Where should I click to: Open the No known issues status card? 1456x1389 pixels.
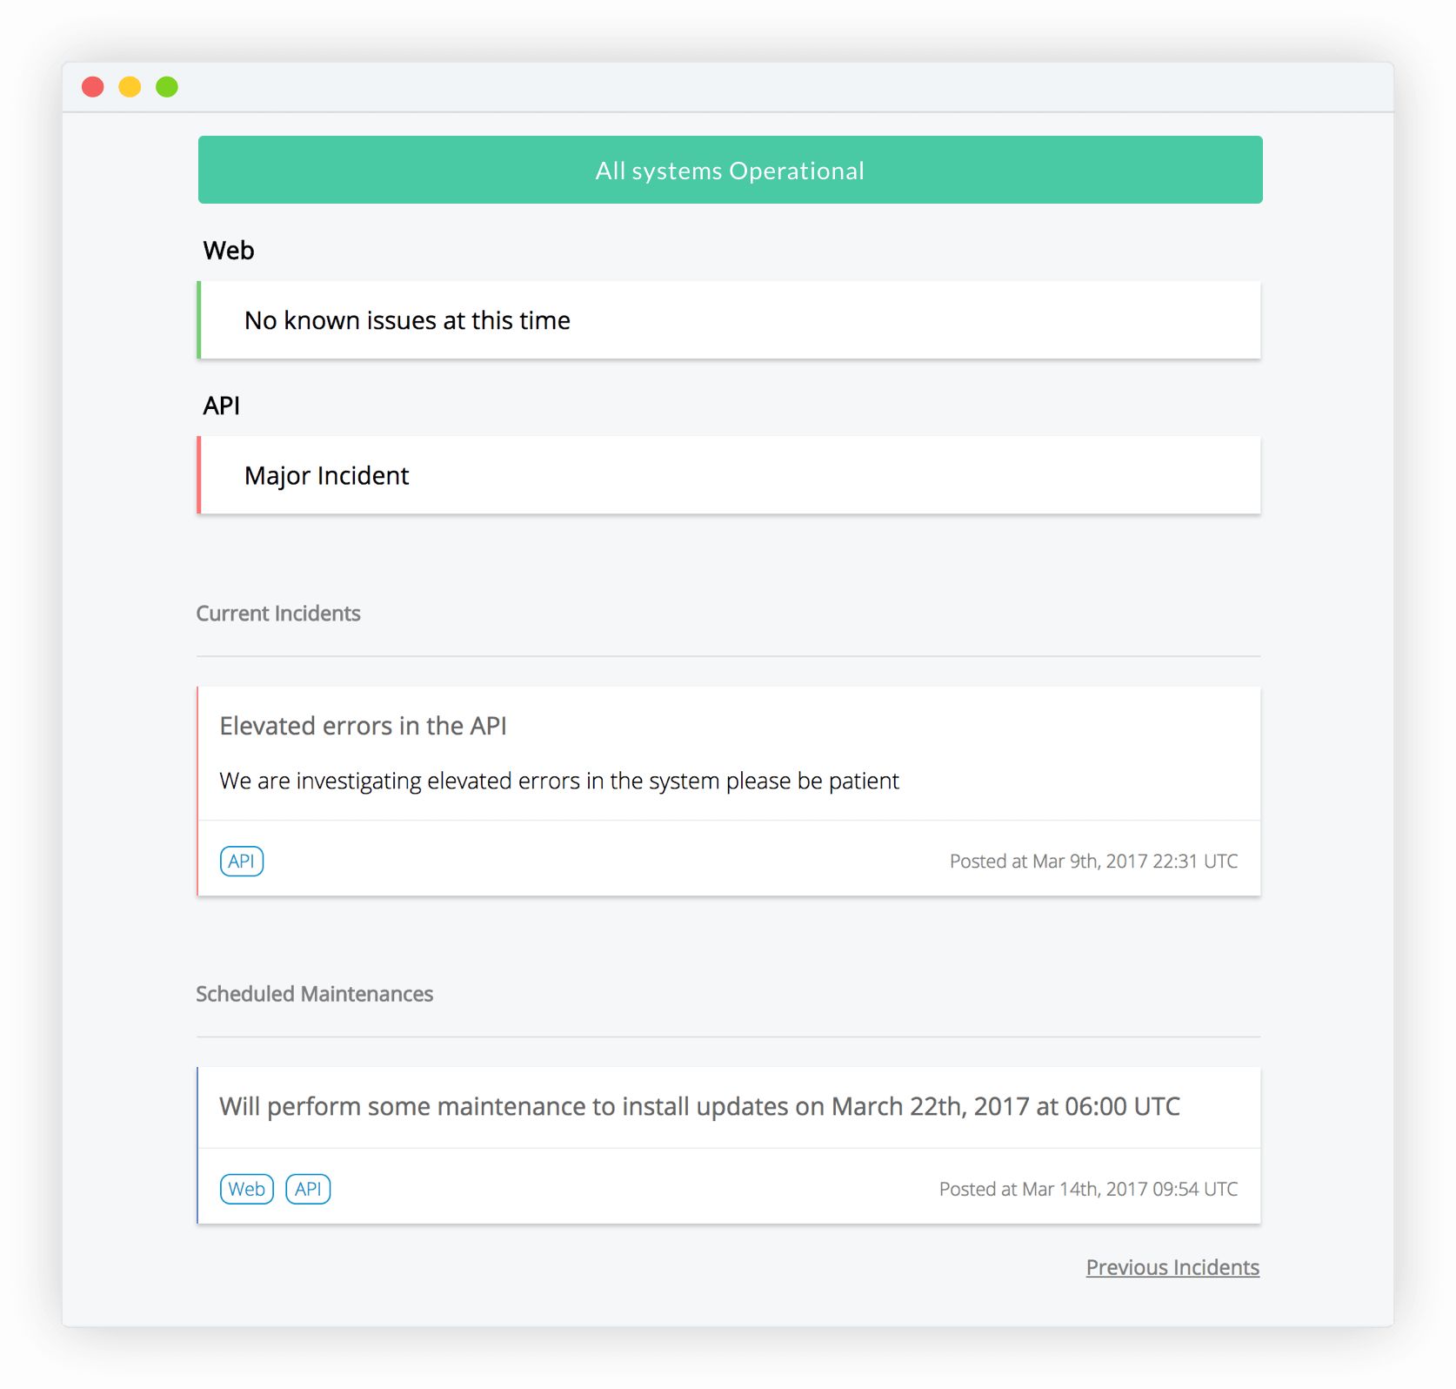[407, 319]
